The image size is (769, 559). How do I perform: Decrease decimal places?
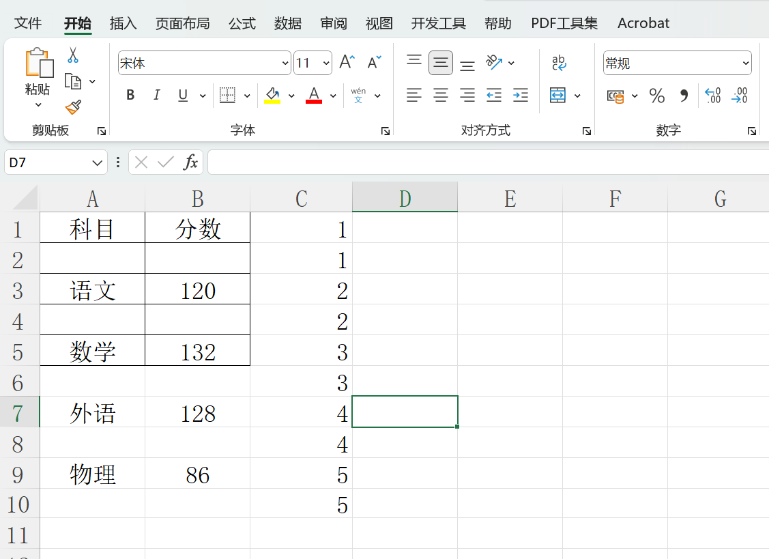(x=740, y=95)
